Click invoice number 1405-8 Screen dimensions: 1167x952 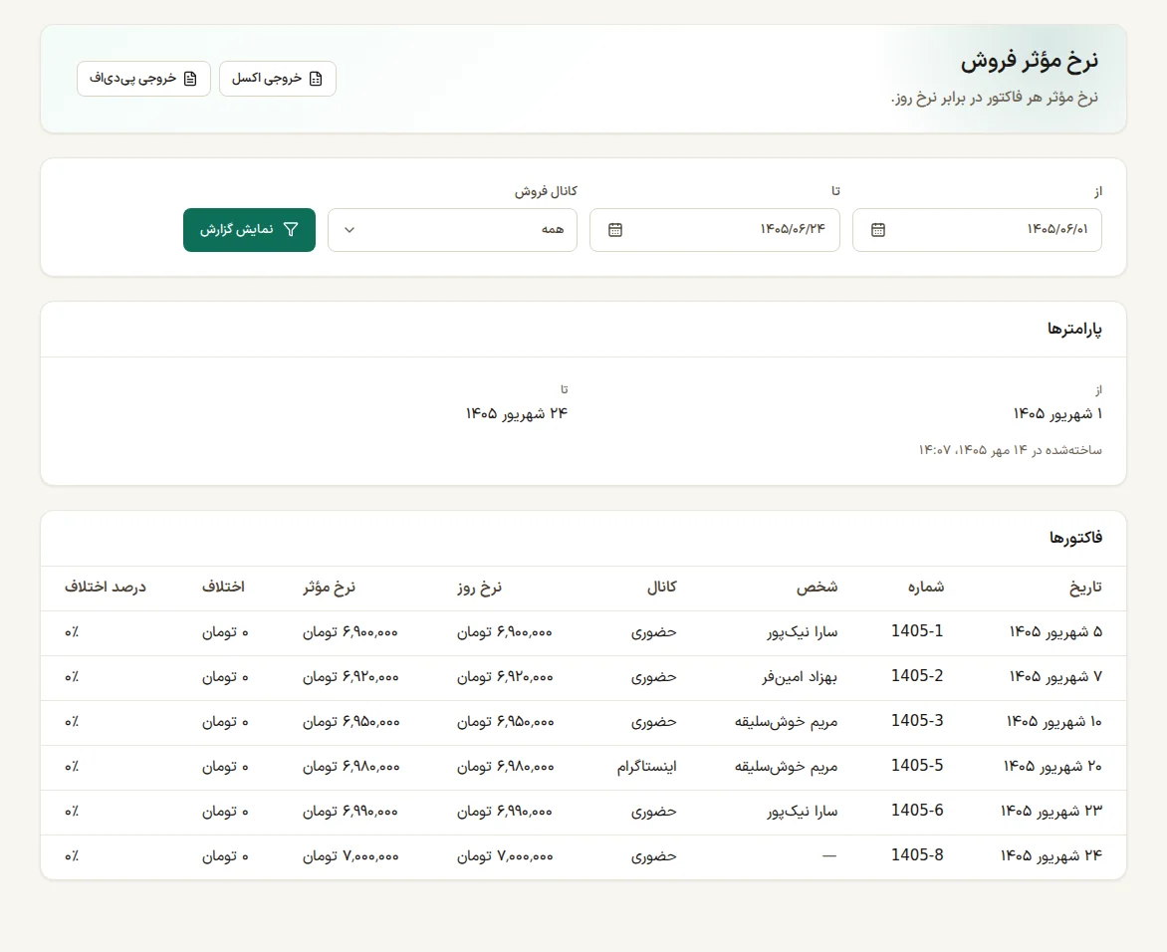pyautogui.click(x=917, y=854)
